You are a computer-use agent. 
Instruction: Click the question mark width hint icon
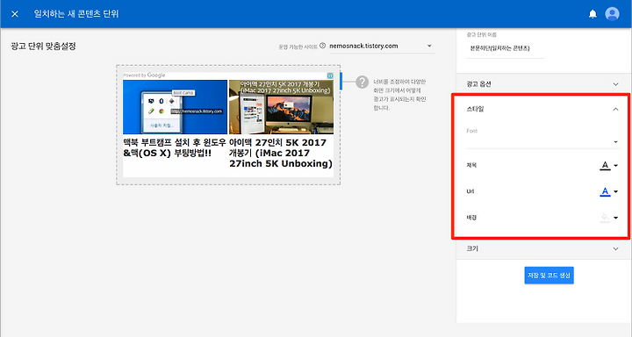[362, 82]
